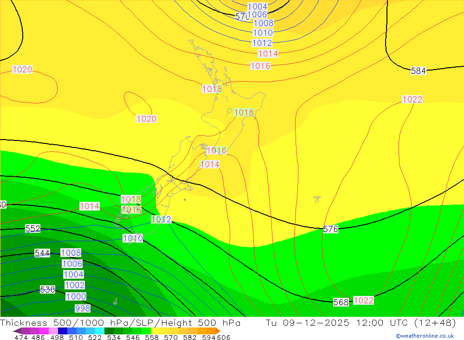Click the 584 height contour label

pos(419,71)
